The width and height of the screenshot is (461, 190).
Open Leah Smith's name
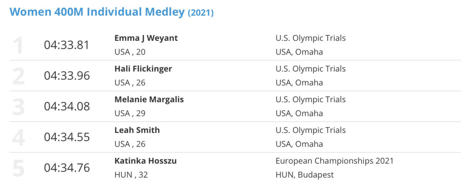tap(137, 130)
